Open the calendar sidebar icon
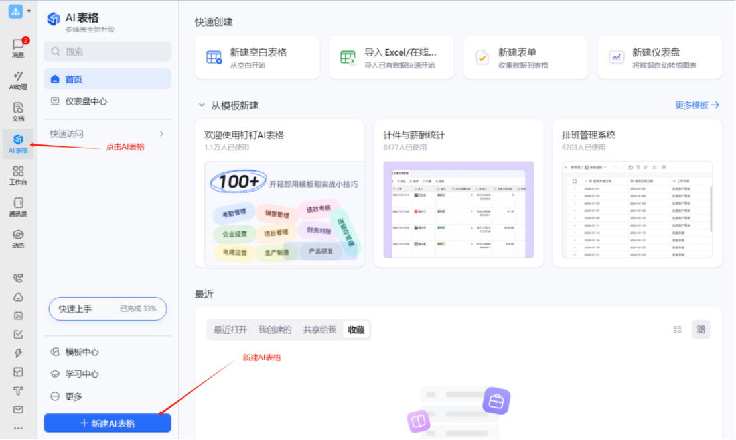The width and height of the screenshot is (736, 440). (19, 316)
